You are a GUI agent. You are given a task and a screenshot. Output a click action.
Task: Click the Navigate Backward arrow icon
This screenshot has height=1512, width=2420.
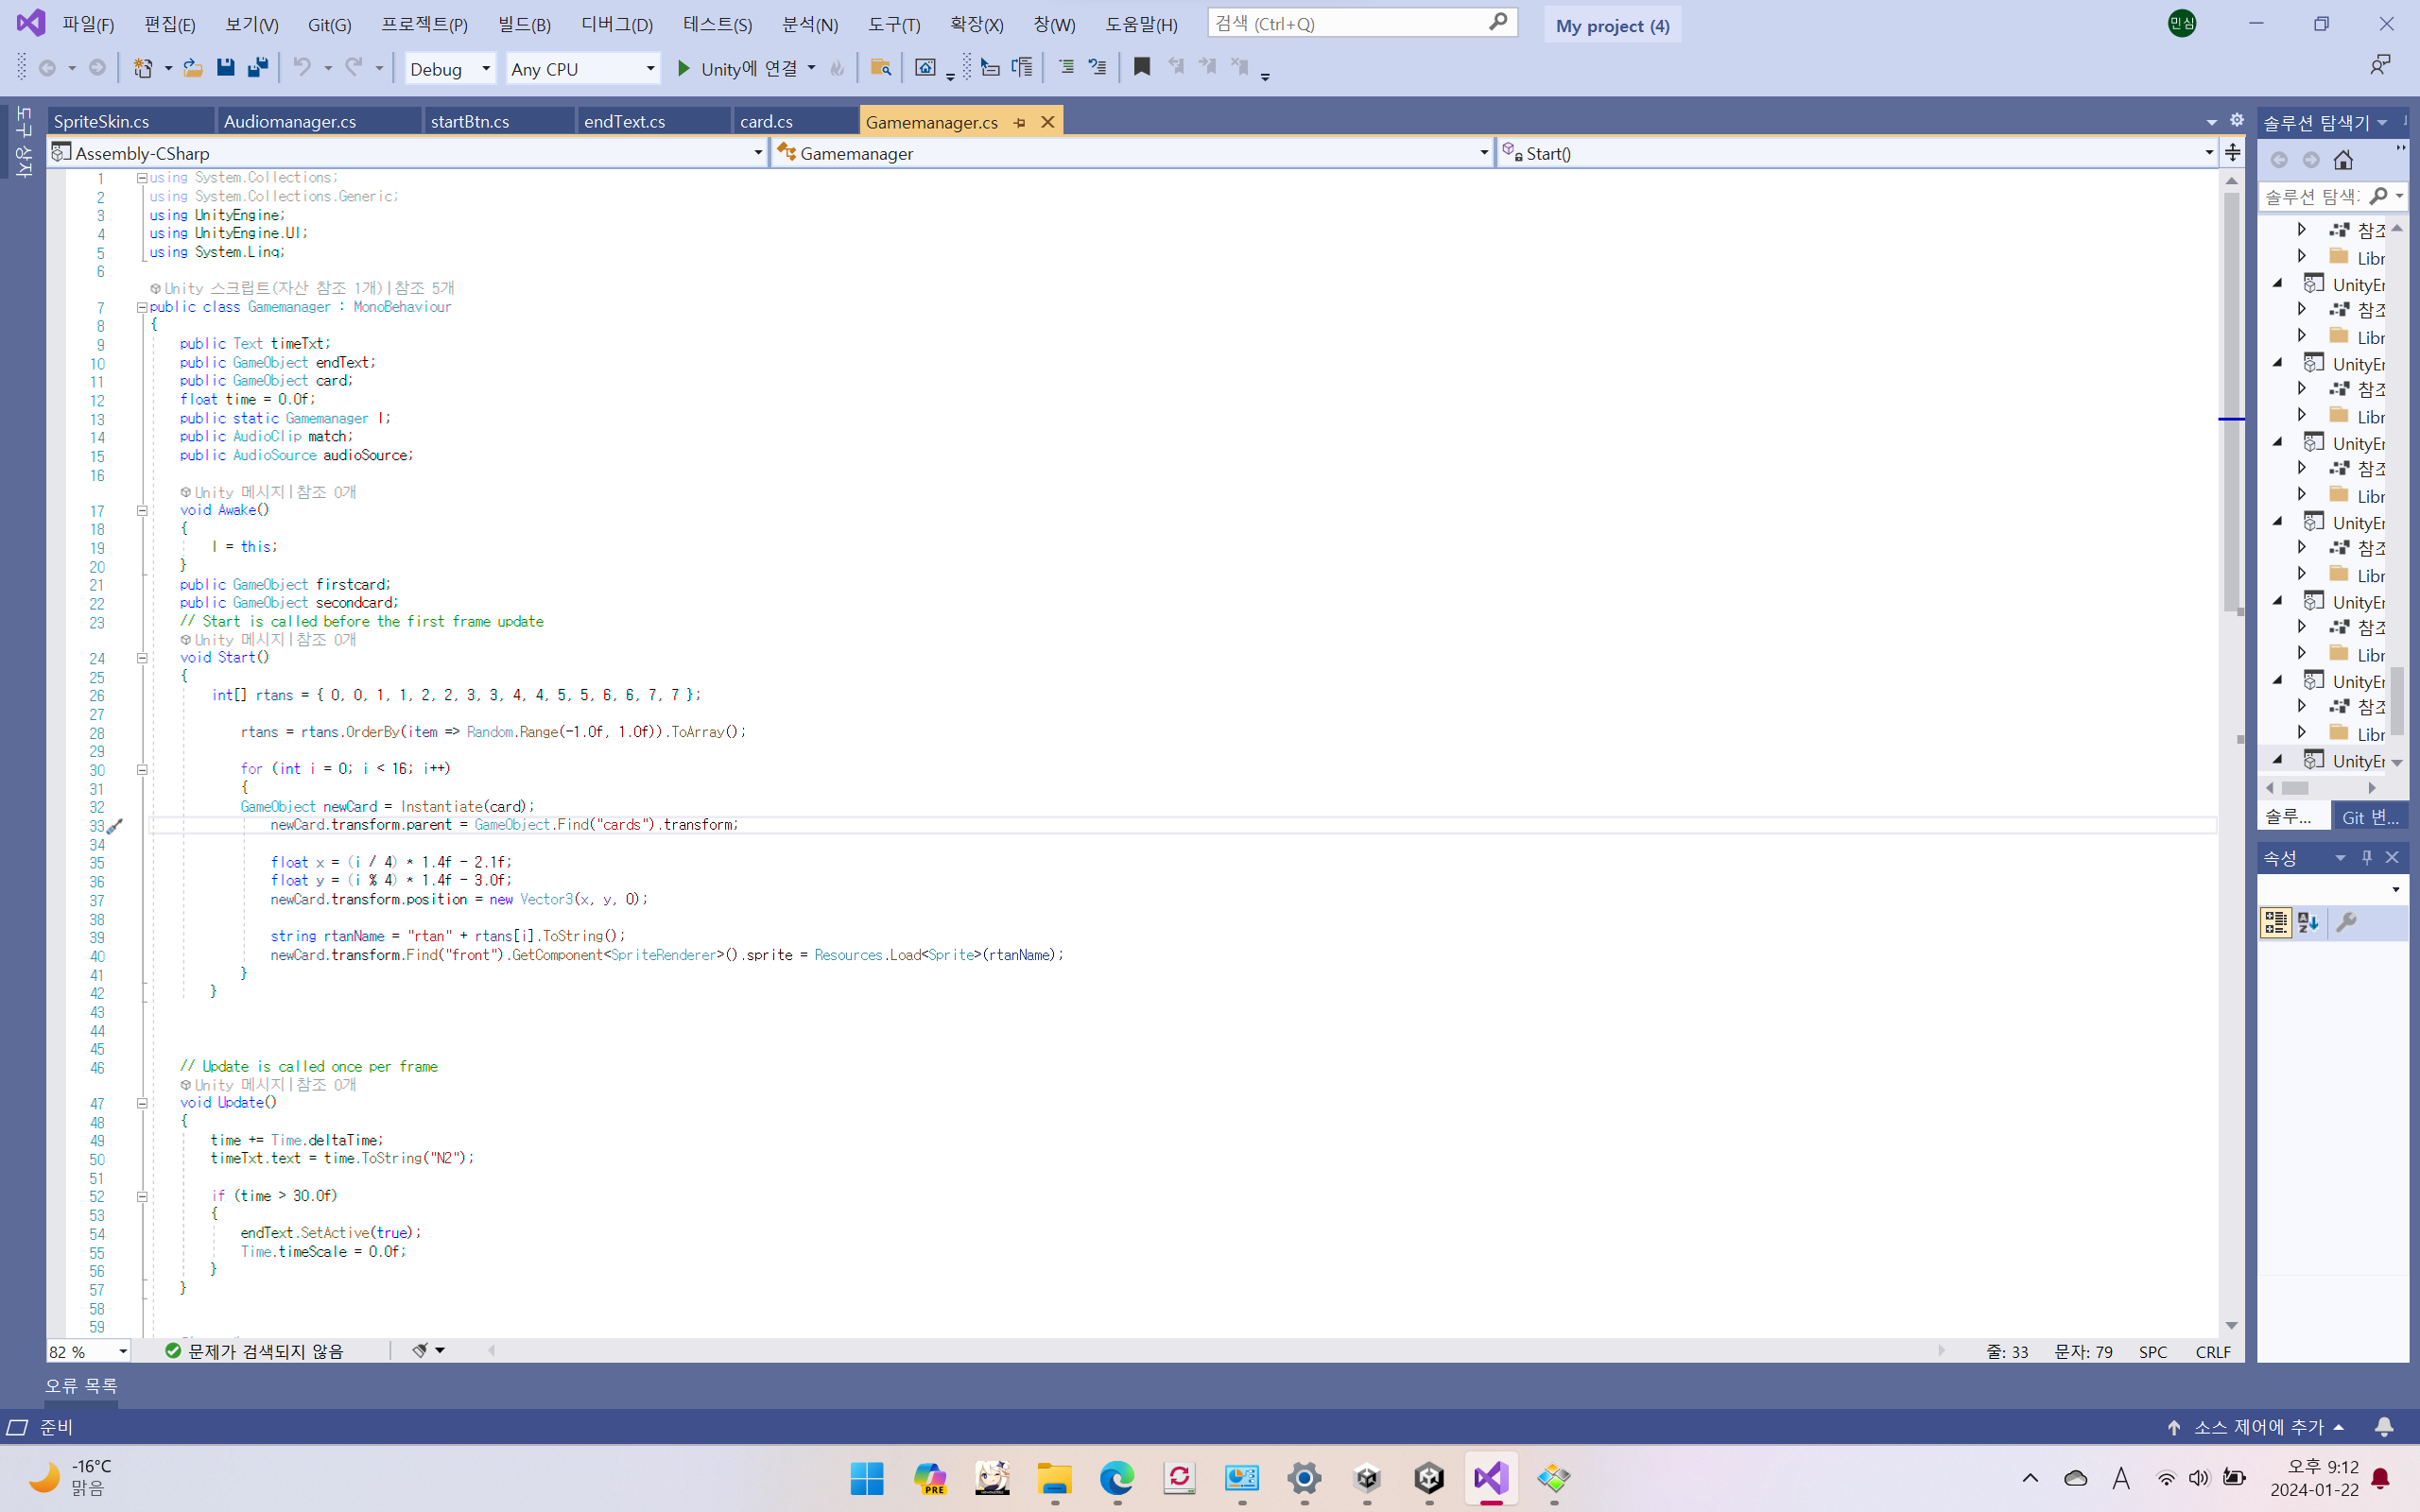[47, 68]
